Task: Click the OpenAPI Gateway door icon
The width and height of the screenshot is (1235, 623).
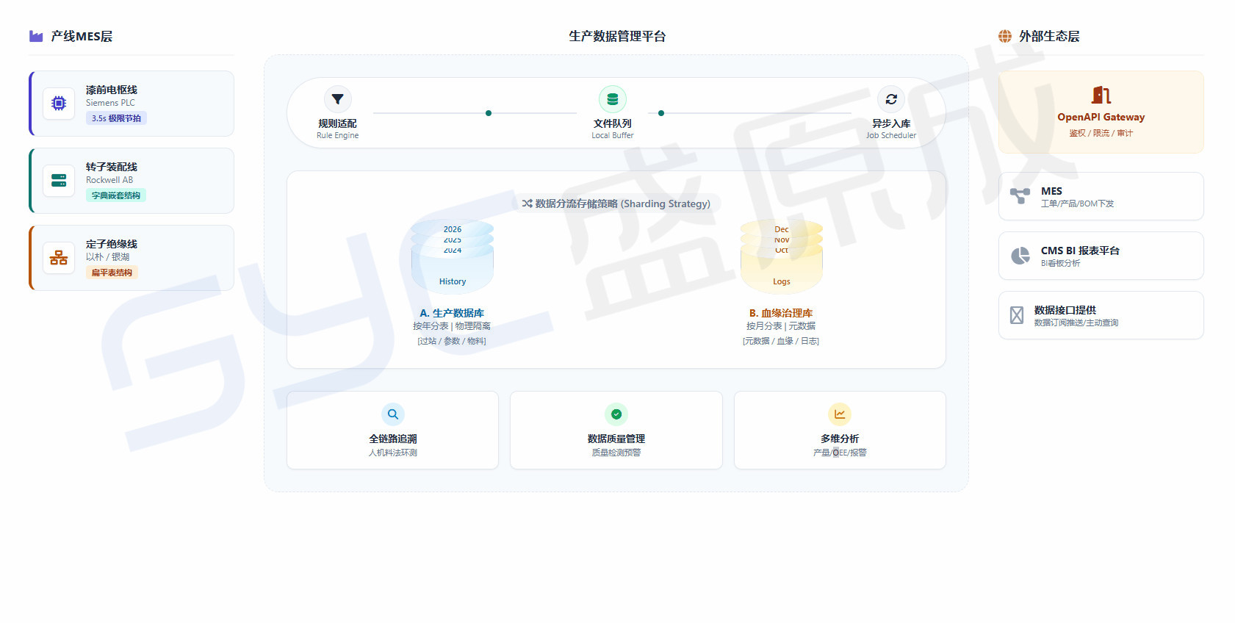Action: pyautogui.click(x=1101, y=95)
